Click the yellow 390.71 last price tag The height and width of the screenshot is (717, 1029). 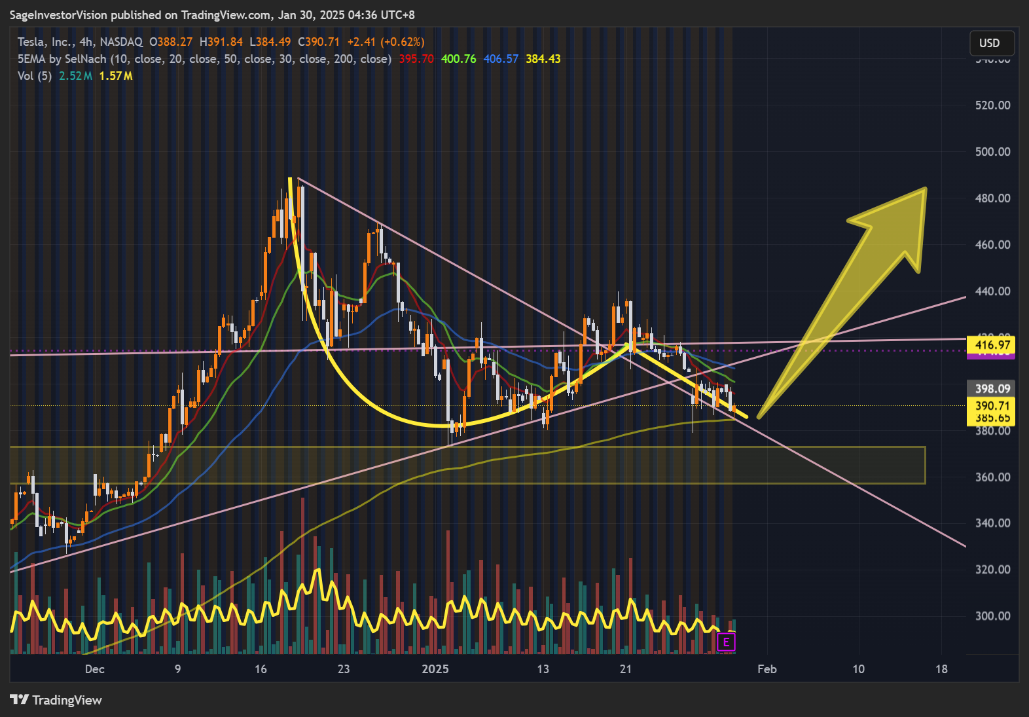point(991,405)
